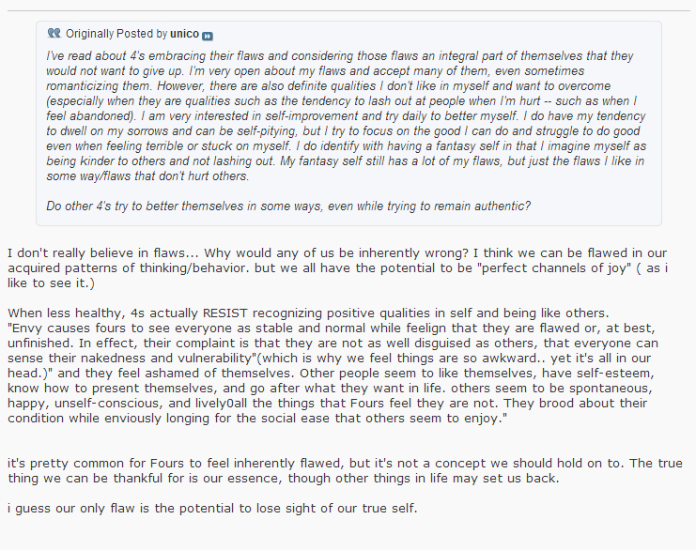
Task: Click the line beginning "Envy causes fours to see"
Action: click(x=332, y=328)
